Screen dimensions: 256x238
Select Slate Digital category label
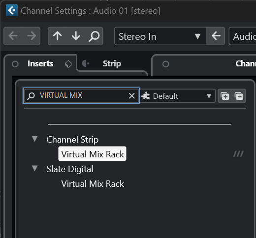coord(70,169)
